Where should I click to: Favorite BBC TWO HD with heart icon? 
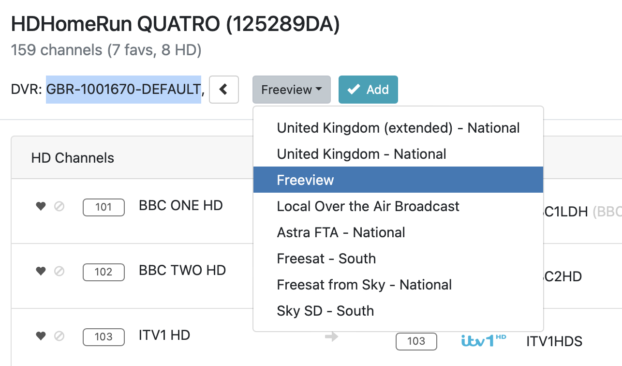click(41, 271)
